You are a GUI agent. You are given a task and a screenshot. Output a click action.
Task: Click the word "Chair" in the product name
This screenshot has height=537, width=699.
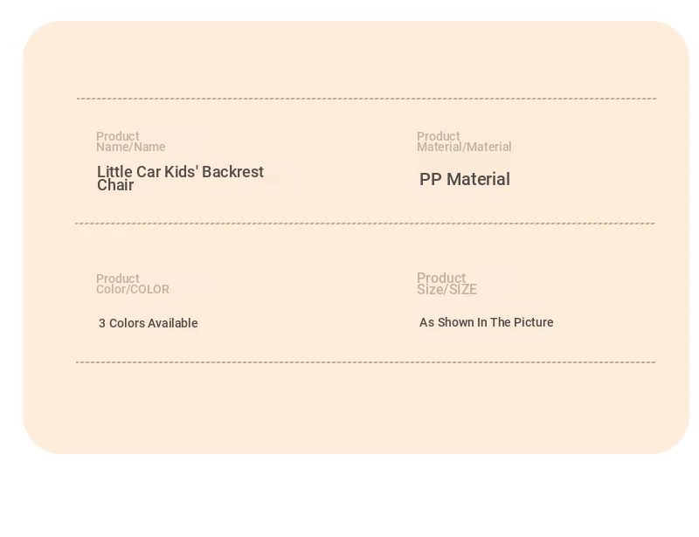click(115, 185)
